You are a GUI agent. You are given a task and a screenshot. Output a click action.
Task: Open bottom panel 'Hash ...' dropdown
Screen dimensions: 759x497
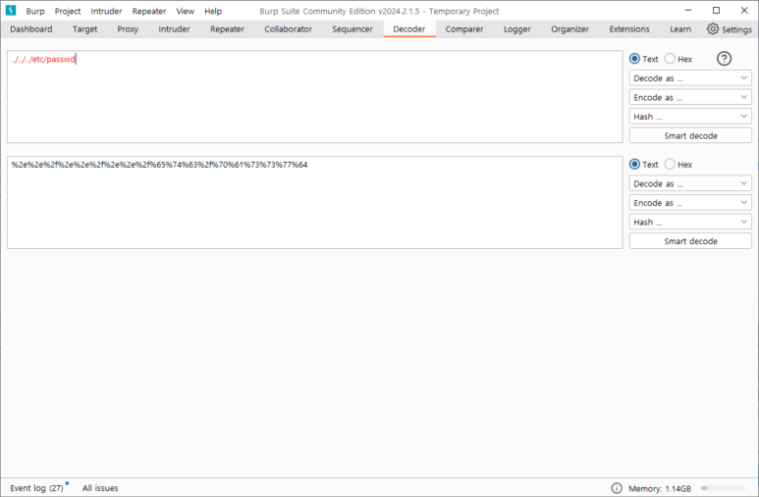pyautogui.click(x=690, y=222)
